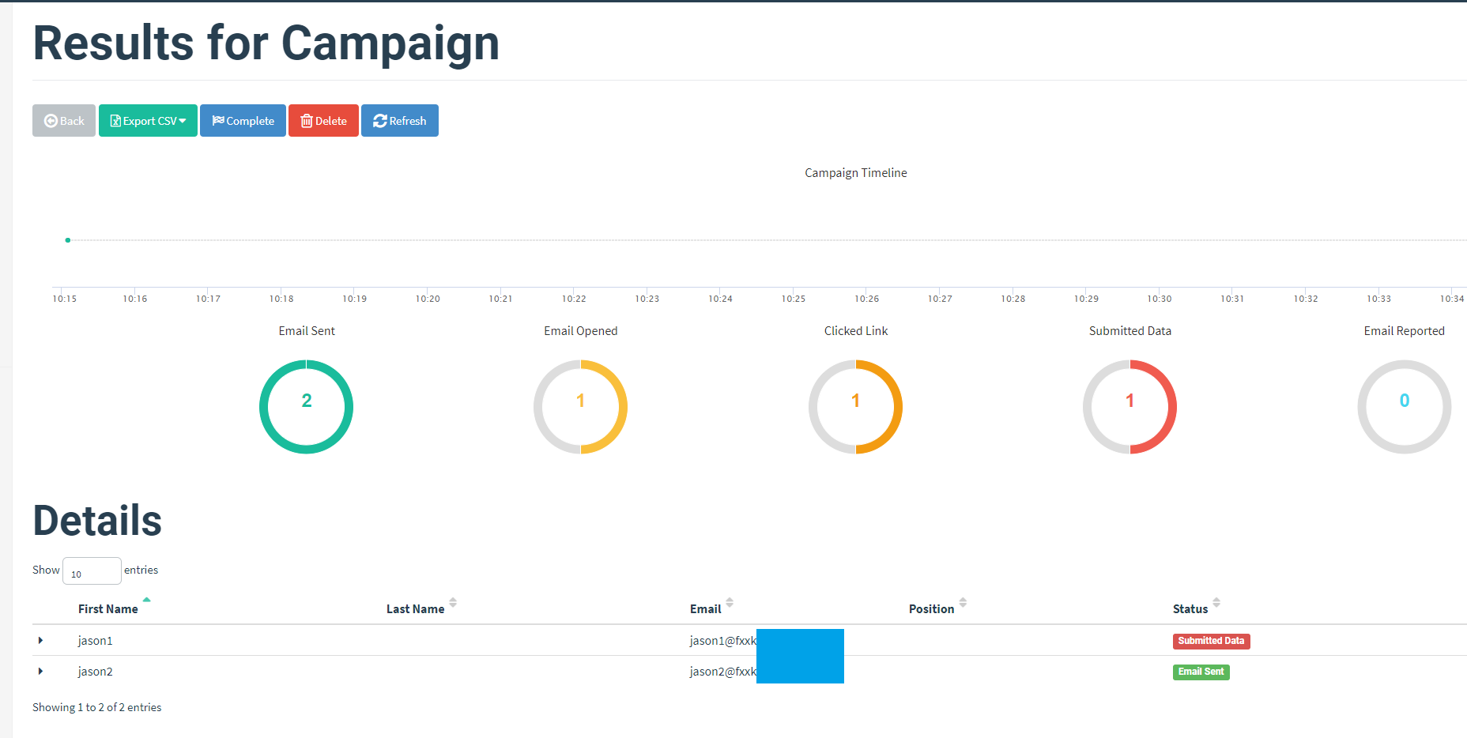The height and width of the screenshot is (738, 1467).
Task: Mark campaign as Complete
Action: 243,121
